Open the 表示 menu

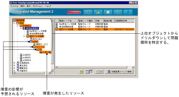29,6
